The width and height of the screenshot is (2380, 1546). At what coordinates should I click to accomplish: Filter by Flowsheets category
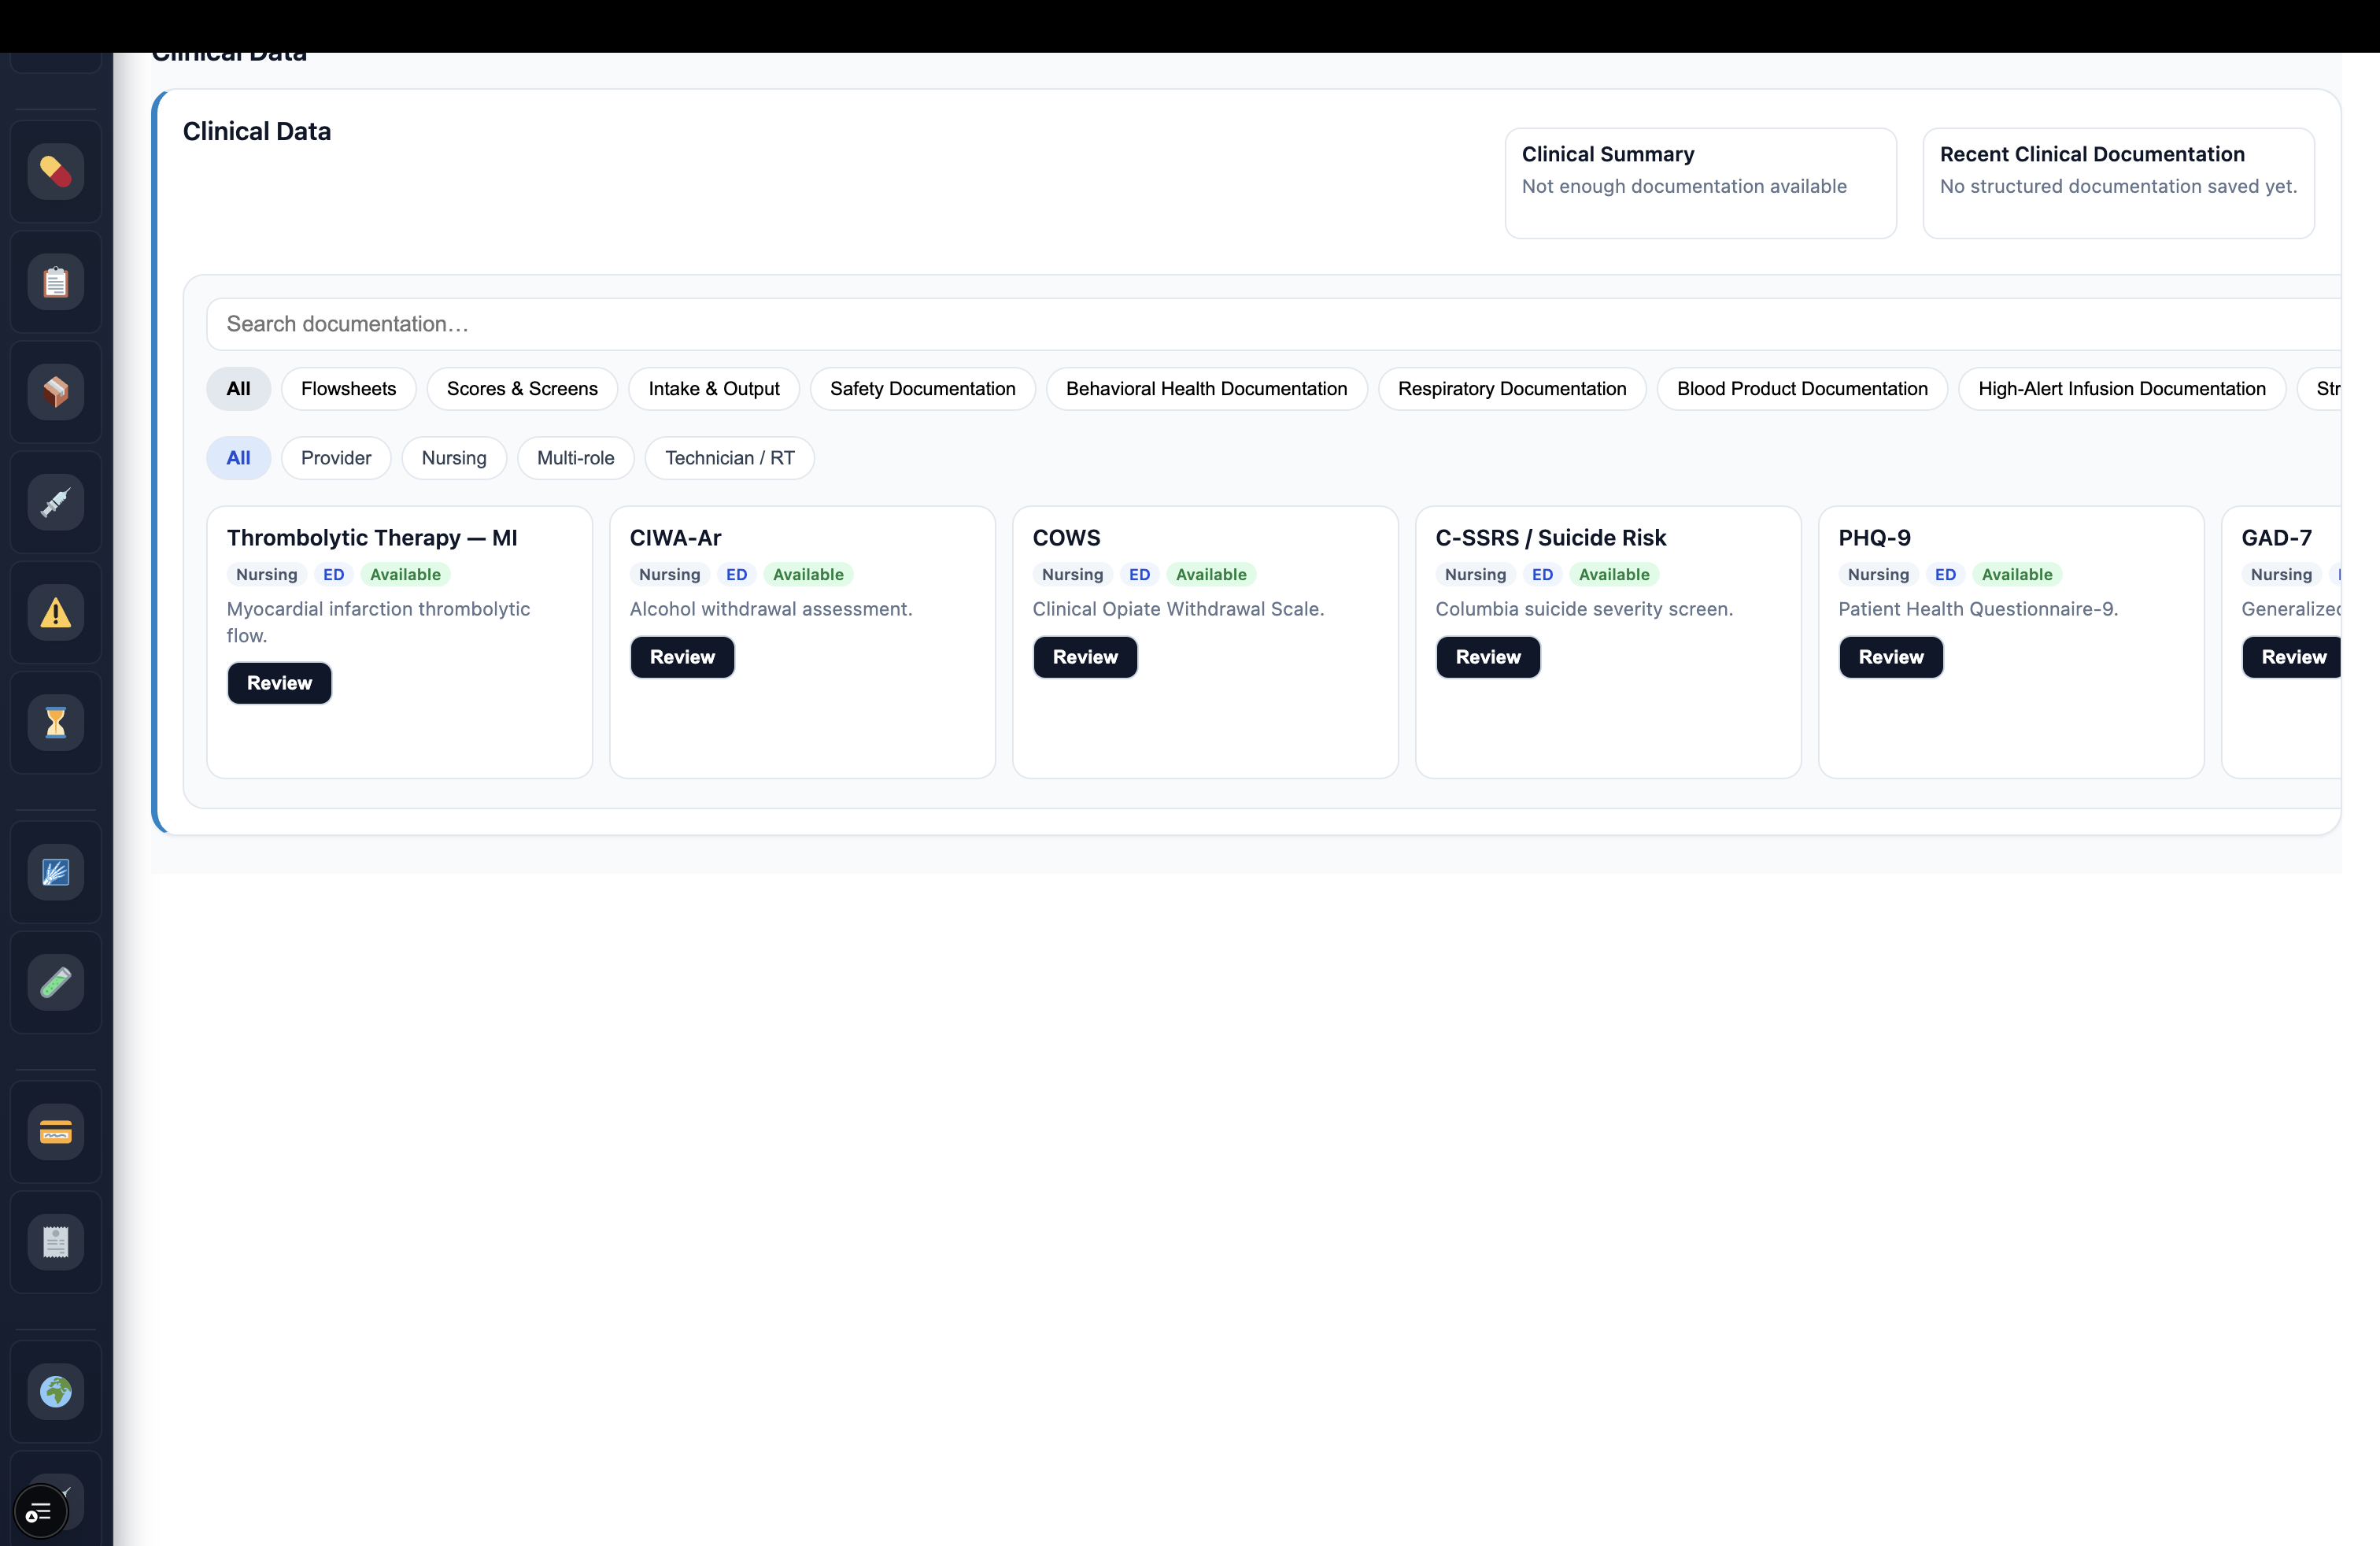coord(348,389)
